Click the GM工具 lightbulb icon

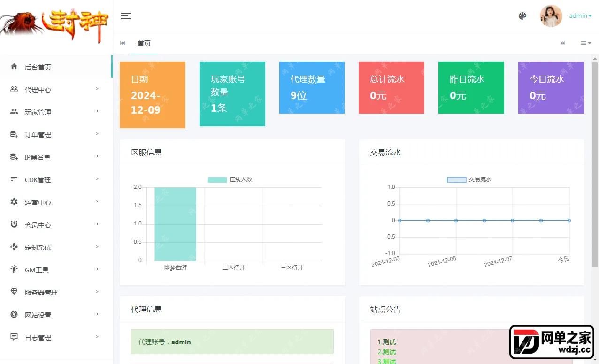(14, 270)
